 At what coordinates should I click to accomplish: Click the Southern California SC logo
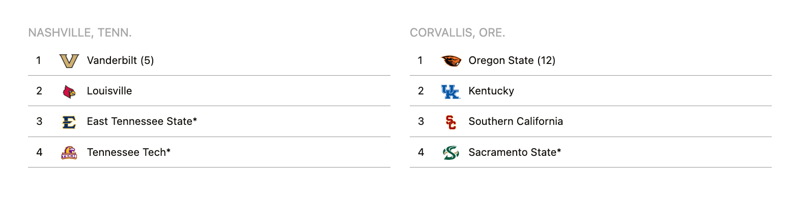[x=451, y=122]
